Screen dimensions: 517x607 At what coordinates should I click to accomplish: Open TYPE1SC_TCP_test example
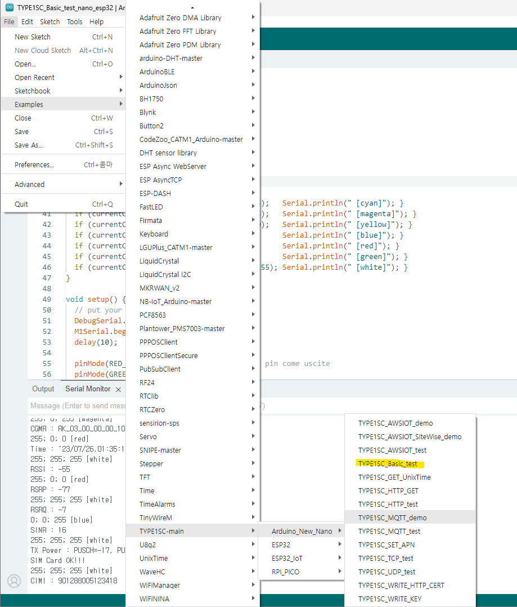410,558
